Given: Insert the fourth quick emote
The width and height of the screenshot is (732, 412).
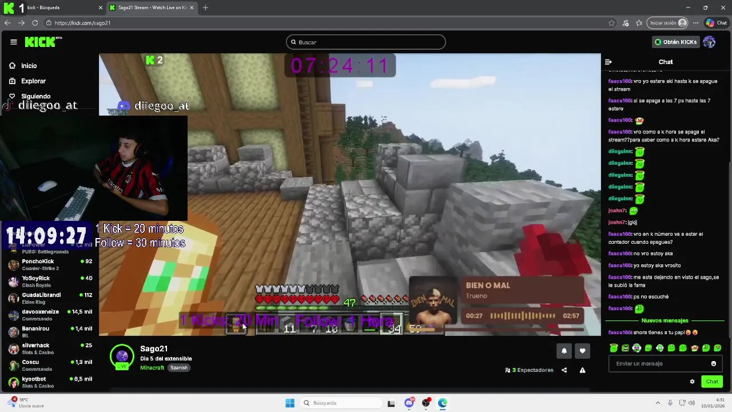Looking at the screenshot, I should click(x=649, y=348).
